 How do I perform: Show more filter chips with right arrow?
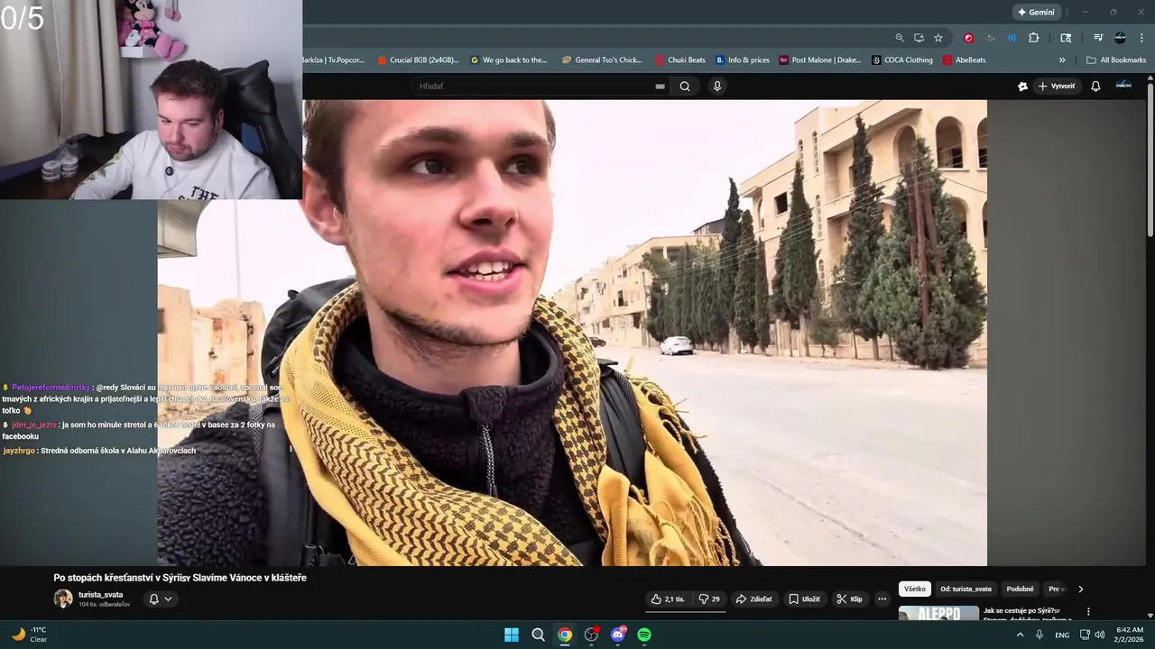click(x=1080, y=589)
